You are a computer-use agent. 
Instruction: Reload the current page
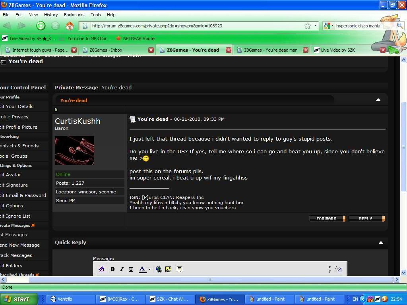tap(41, 26)
